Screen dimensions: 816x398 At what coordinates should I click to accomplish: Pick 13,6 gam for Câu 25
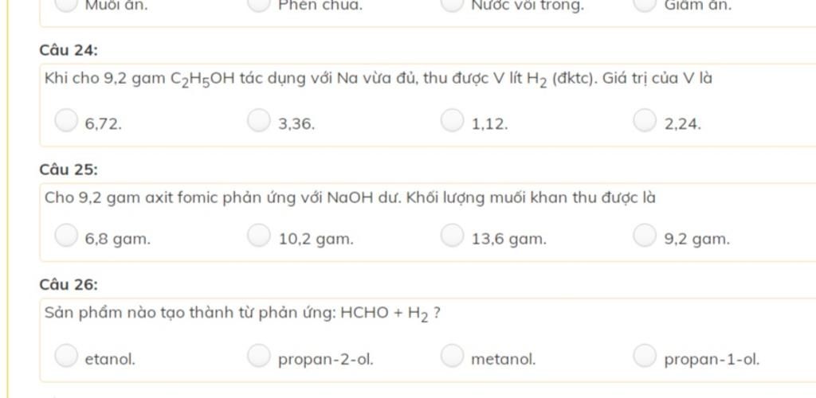[x=452, y=235]
